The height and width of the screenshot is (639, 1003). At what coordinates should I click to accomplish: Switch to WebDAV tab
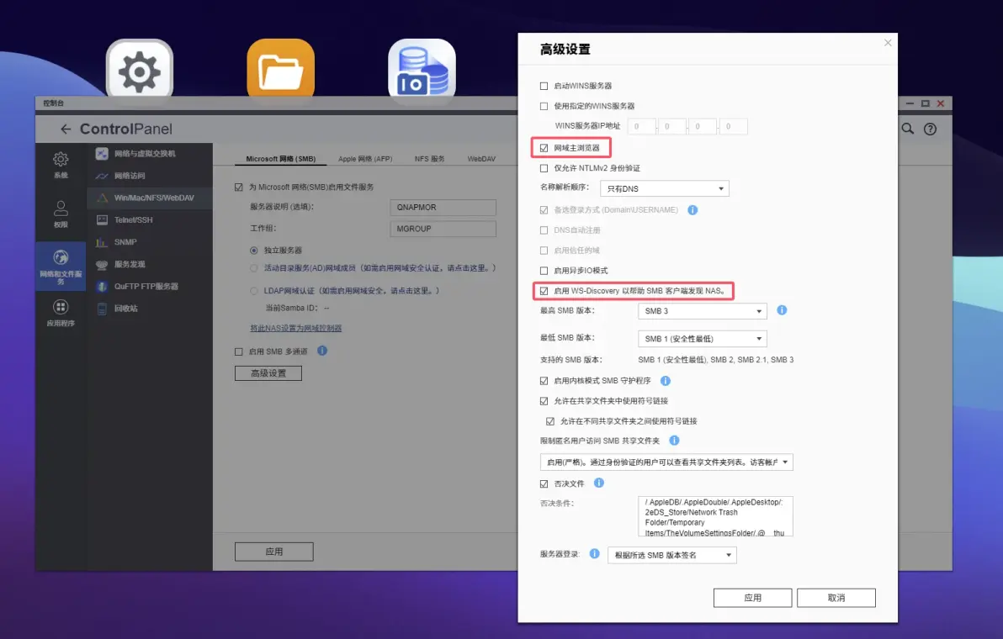pyautogui.click(x=481, y=158)
